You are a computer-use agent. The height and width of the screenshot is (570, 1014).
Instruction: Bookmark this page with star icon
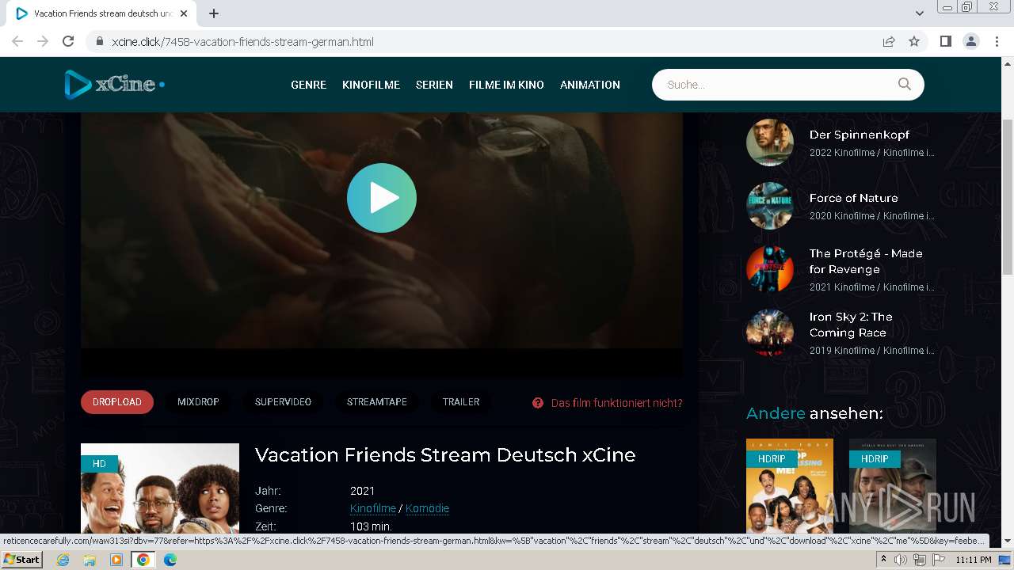point(914,41)
